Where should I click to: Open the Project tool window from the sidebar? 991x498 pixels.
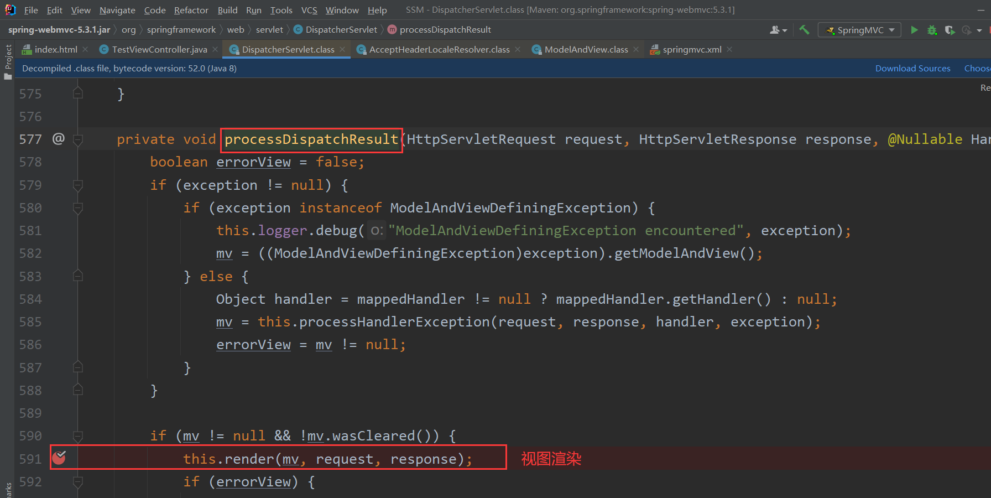click(8, 61)
